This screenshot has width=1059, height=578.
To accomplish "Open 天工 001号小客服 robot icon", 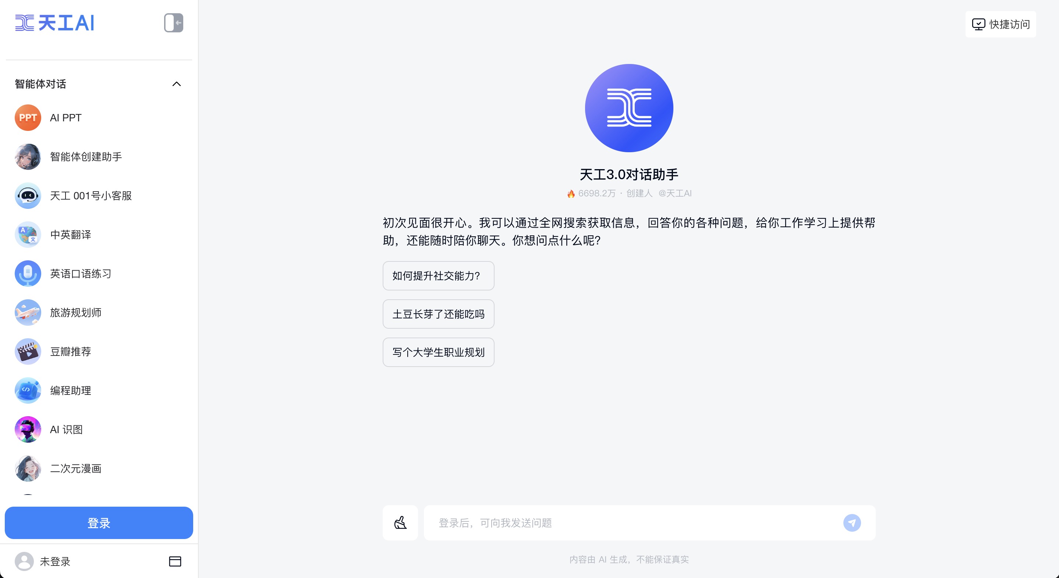I will pos(28,196).
